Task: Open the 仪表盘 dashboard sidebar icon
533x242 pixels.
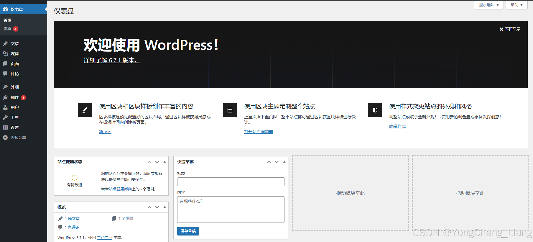Action: pyautogui.click(x=5, y=9)
